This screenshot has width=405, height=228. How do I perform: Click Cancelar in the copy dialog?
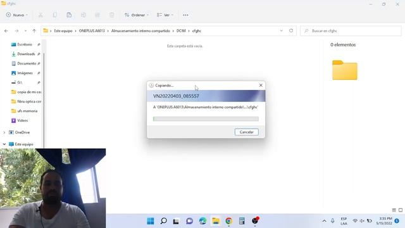[246, 132]
